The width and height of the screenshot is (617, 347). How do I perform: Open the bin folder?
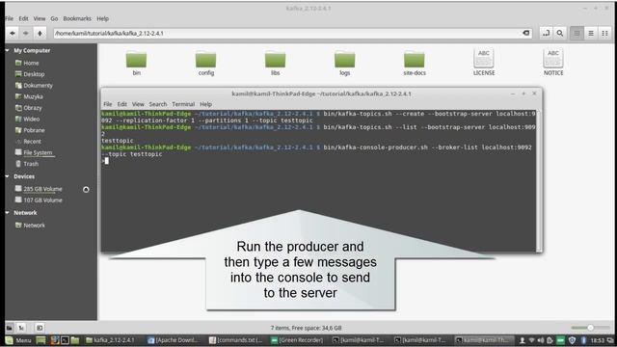pos(137,63)
